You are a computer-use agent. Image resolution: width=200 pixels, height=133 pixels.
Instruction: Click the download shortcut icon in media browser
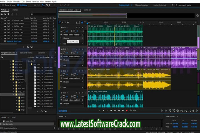pyautogui.click(x=2, y=57)
